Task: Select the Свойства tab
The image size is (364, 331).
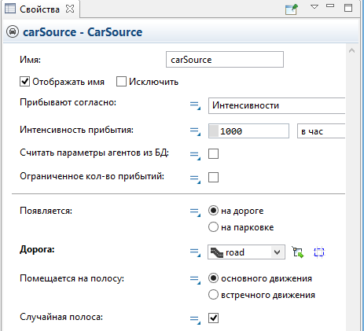Action: point(39,9)
